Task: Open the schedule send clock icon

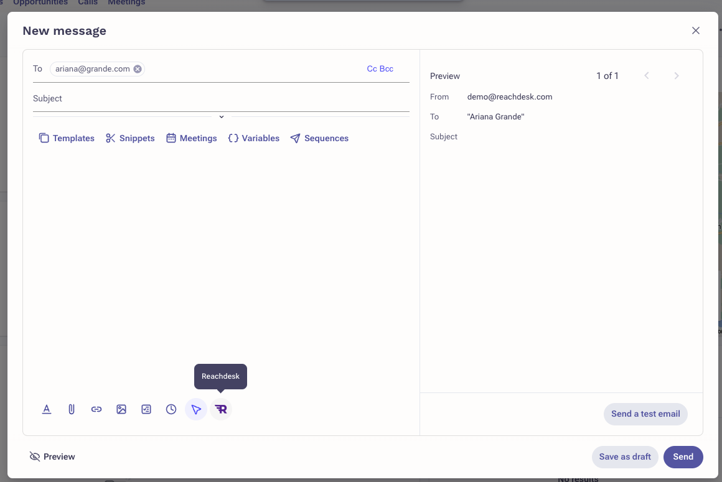Action: (x=171, y=409)
